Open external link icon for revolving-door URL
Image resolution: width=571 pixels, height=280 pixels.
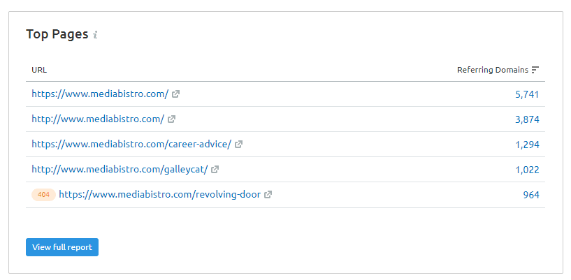pyautogui.click(x=268, y=195)
